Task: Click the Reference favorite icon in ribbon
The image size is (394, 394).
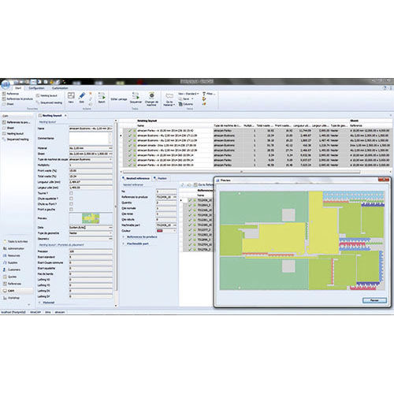Action: pyautogui.click(x=4, y=94)
